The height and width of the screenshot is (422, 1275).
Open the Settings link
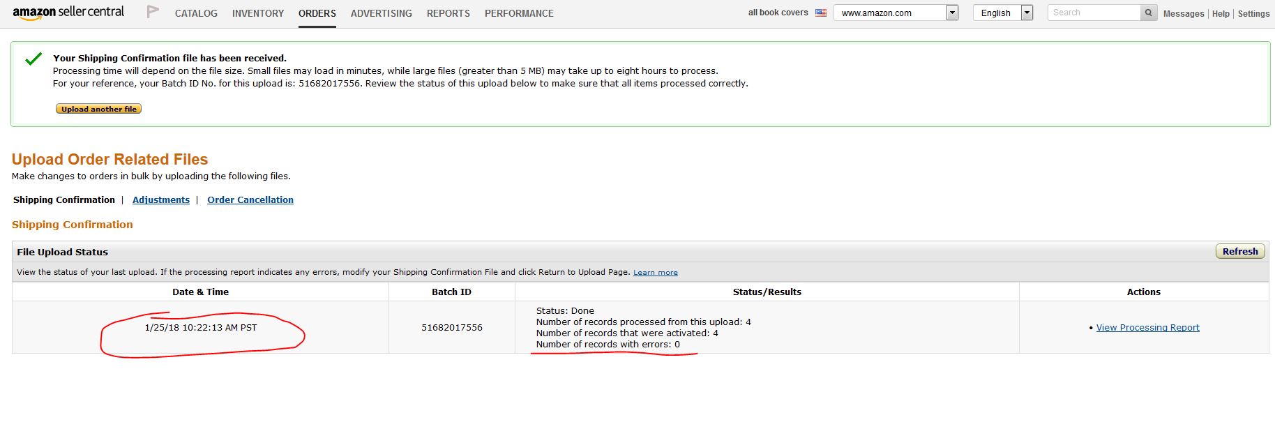click(x=1253, y=13)
